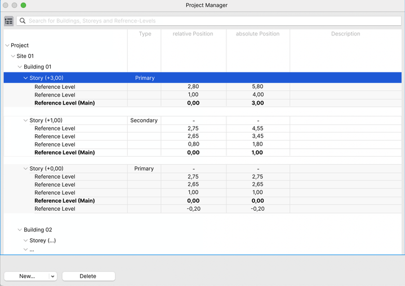Viewport: 405px width, 286px height.
Task: Click the absolute position value 3,45
Action: click(x=257, y=136)
